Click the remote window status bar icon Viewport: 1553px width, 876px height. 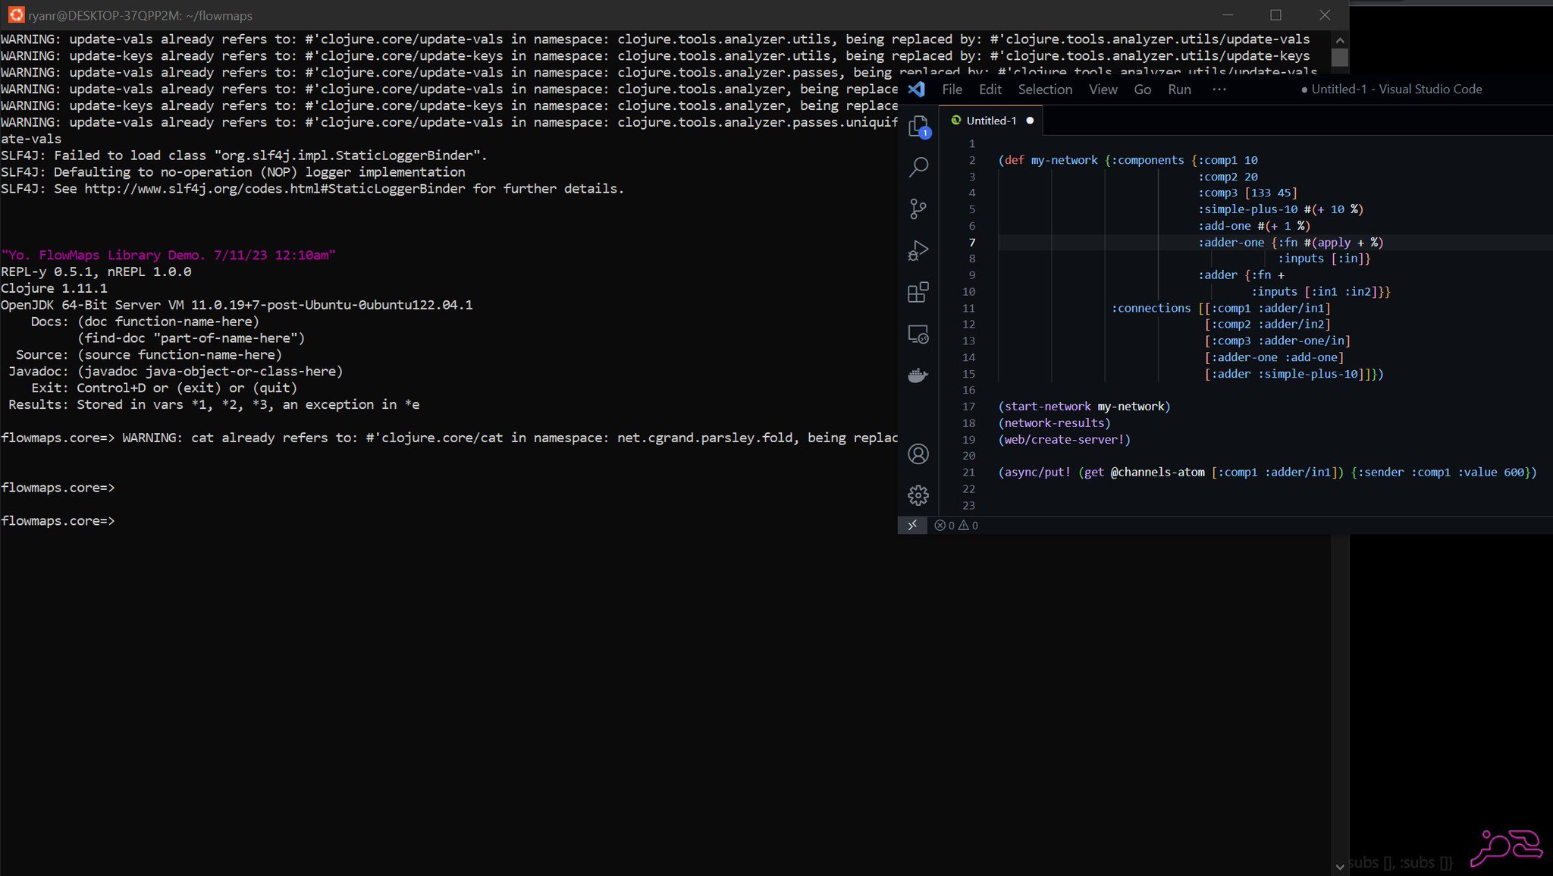pyautogui.click(x=912, y=525)
